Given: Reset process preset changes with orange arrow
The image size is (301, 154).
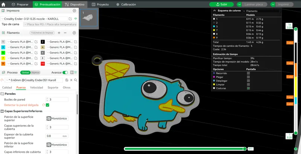Looking at the screenshot, I should coord(2,80).
